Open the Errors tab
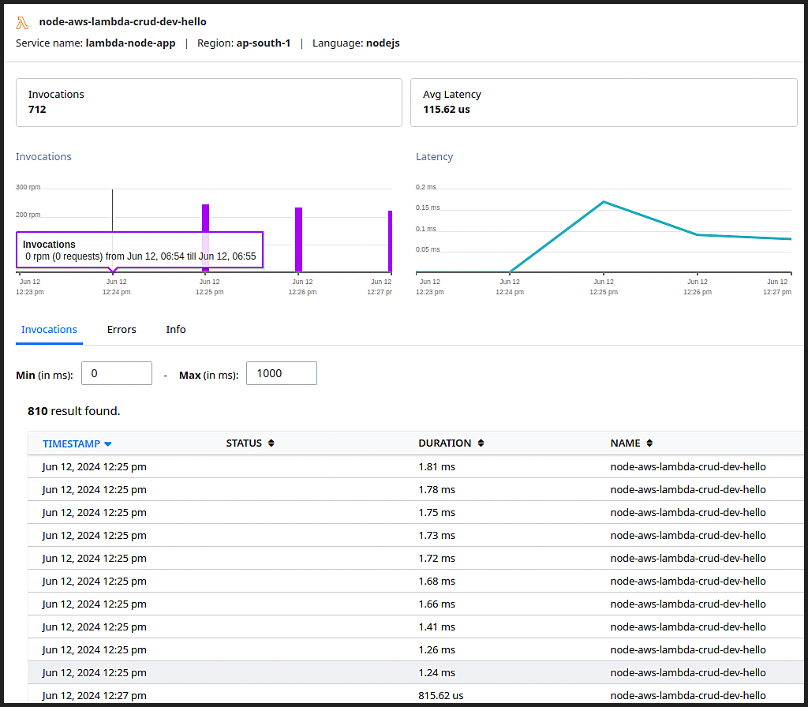The height and width of the screenshot is (707, 808). pos(122,330)
